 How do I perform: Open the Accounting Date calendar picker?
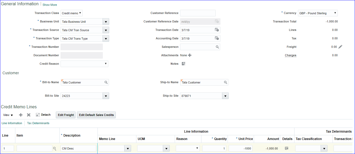coord(217,38)
